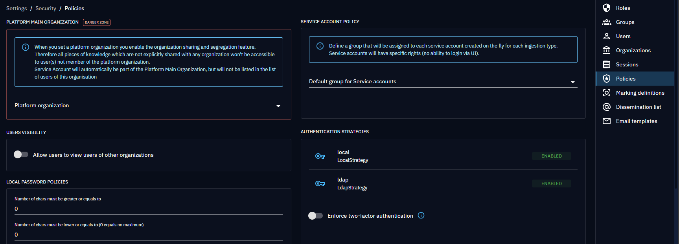Select Policies in the security menu
679x244 pixels.
click(x=626, y=79)
